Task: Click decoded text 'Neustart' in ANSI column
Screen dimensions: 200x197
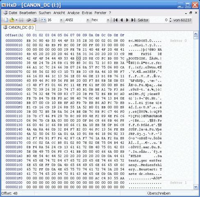Action: point(147,169)
